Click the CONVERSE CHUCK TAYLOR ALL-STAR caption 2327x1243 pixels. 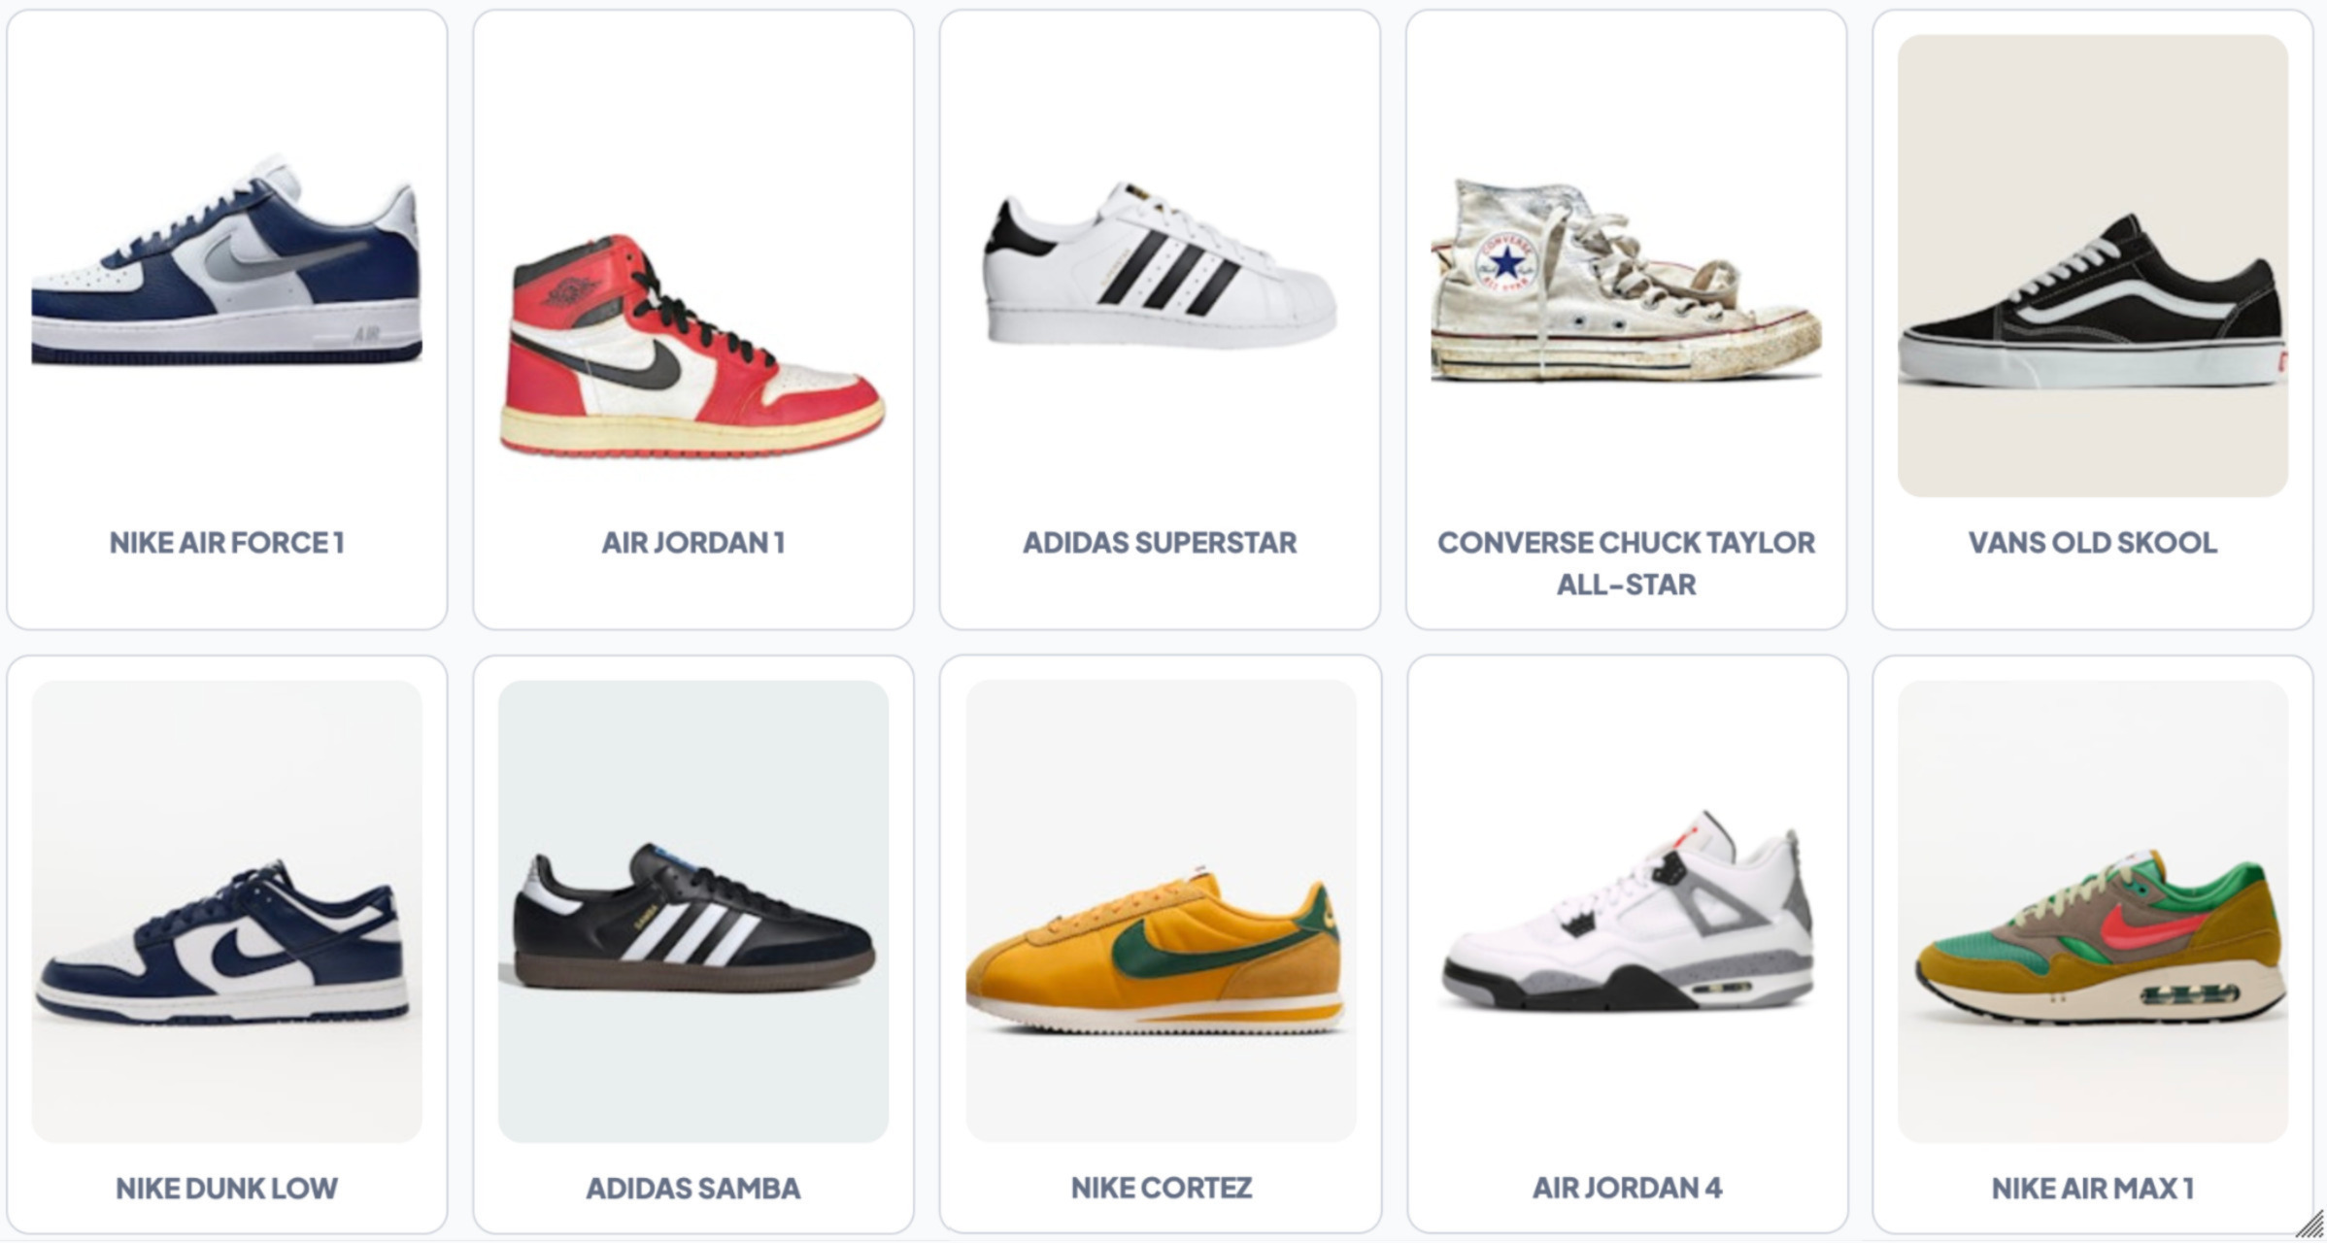[x=1626, y=563]
